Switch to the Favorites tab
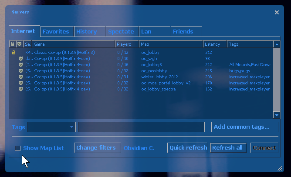291x177 pixels. [56, 32]
